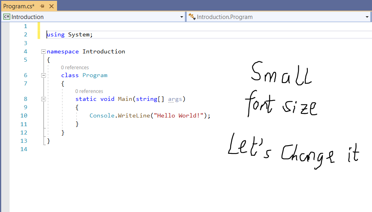Click the 'string[]' parameter type
Viewport: 372px width, 212px height.
pyautogui.click(x=150, y=99)
